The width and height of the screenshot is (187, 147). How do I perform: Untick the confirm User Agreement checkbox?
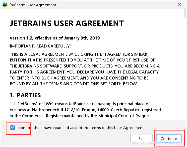[12, 127]
